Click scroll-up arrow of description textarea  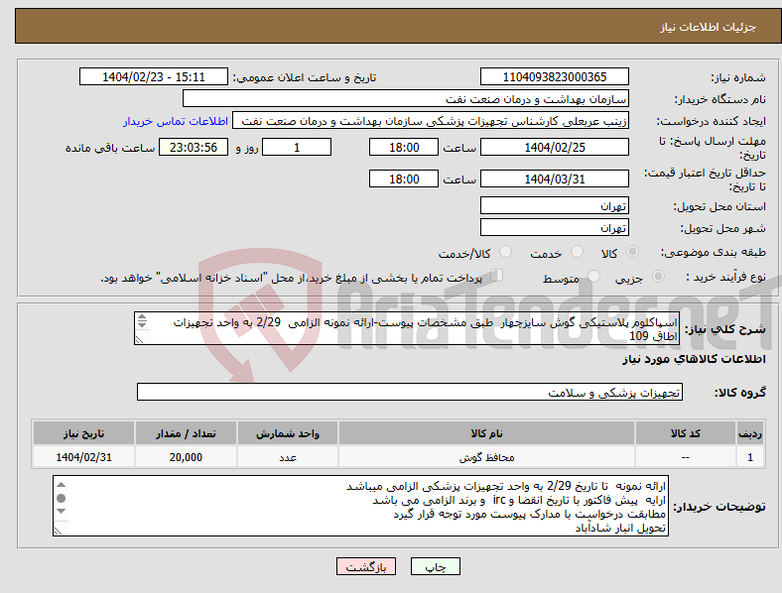pyautogui.click(x=142, y=317)
